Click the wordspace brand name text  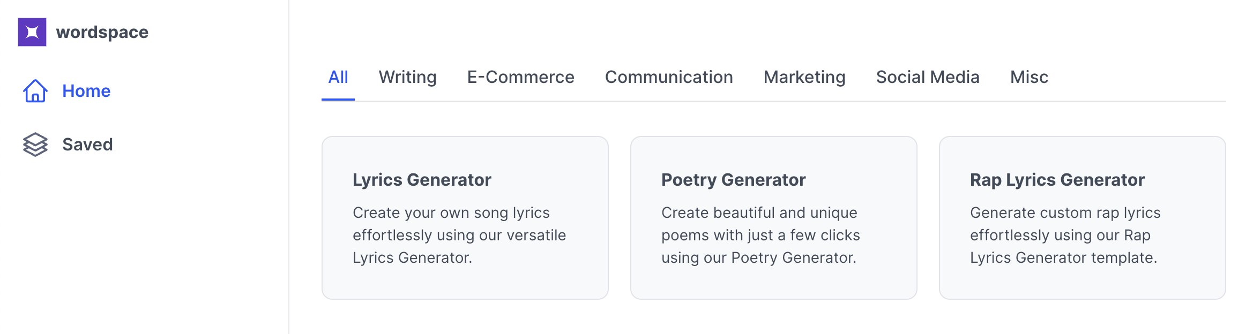pyautogui.click(x=102, y=32)
